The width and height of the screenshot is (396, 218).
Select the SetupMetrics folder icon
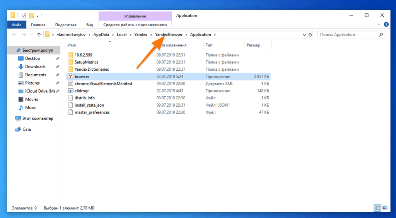71,62
